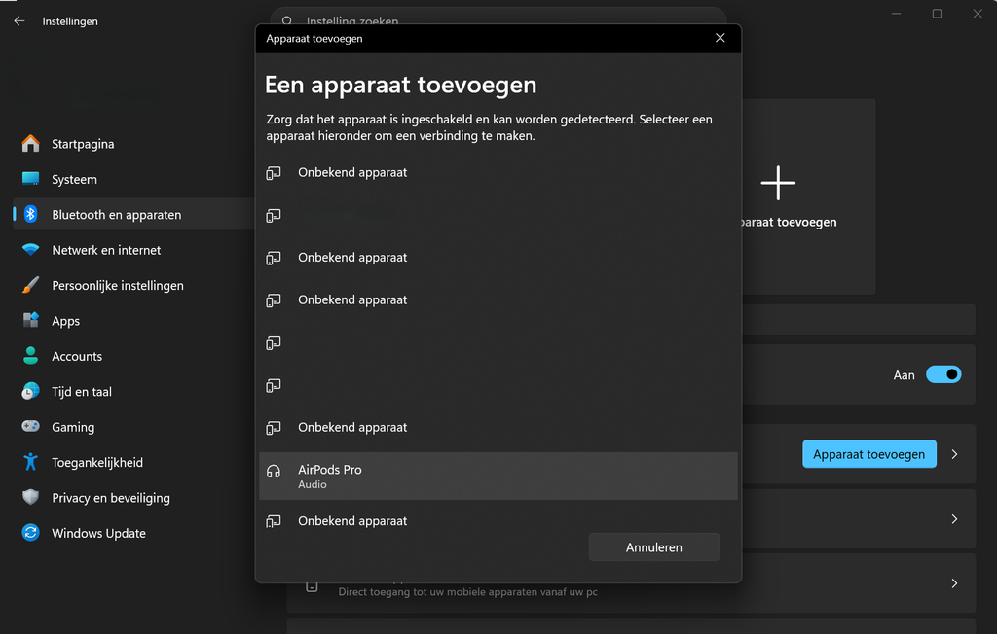
Task: Open Accounts settings
Action: [x=133, y=357]
